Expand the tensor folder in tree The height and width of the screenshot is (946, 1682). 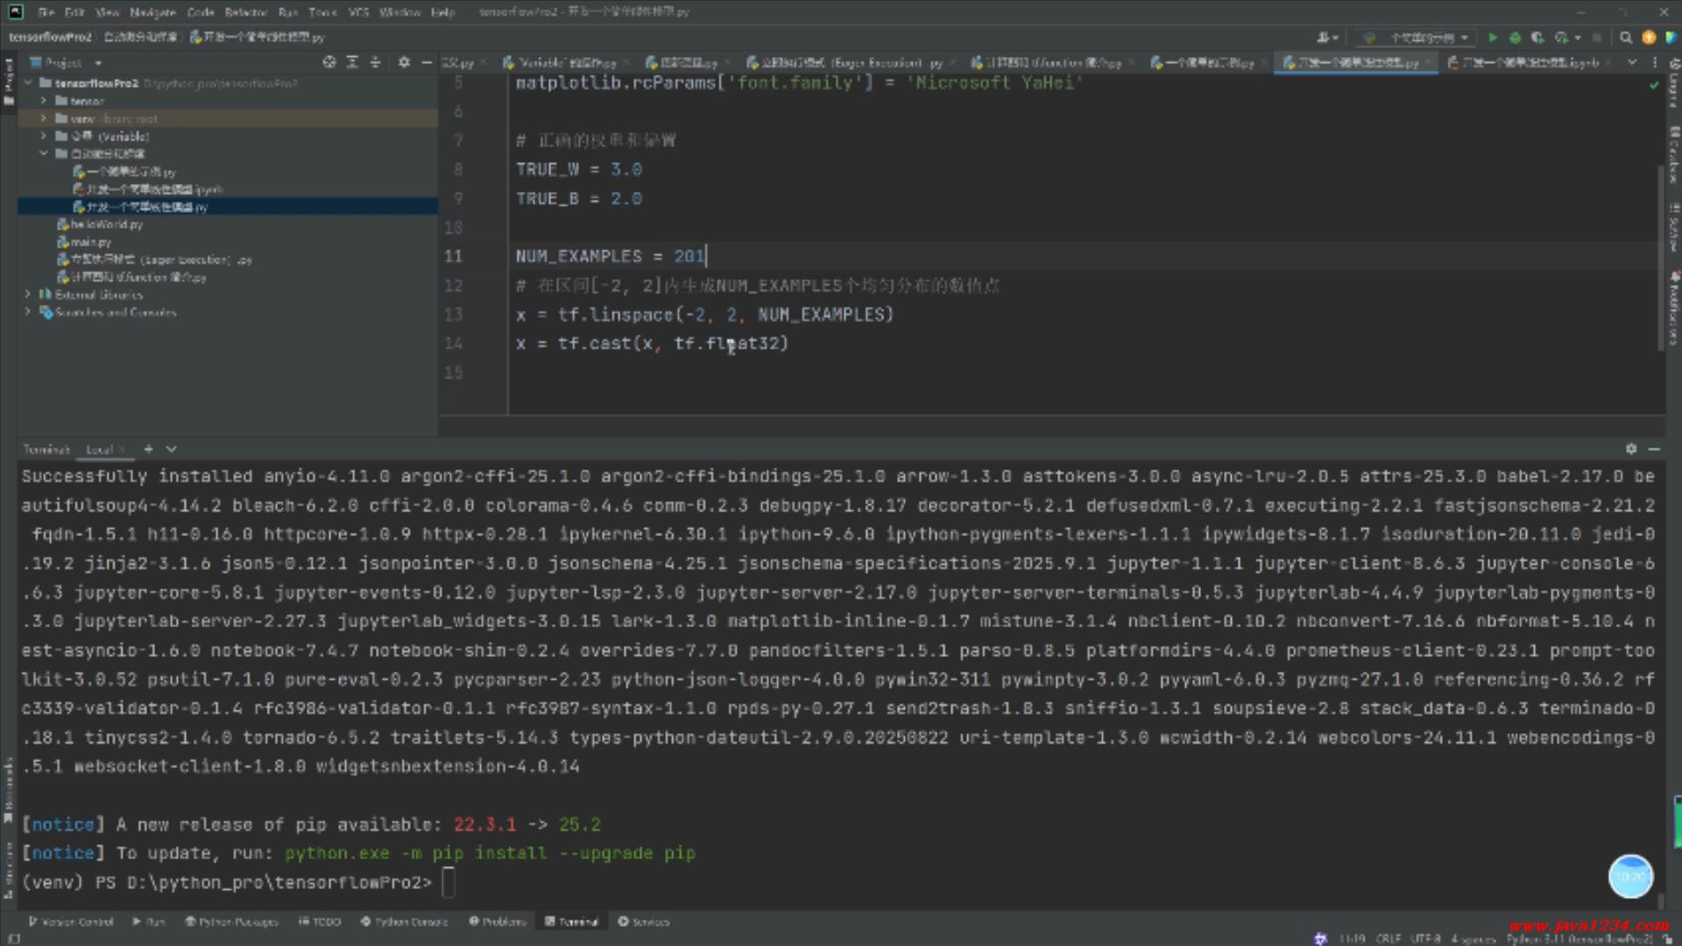pyautogui.click(x=44, y=102)
